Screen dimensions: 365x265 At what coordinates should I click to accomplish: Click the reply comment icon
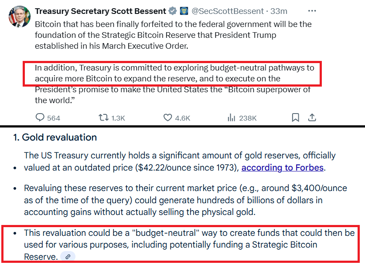[40, 117]
